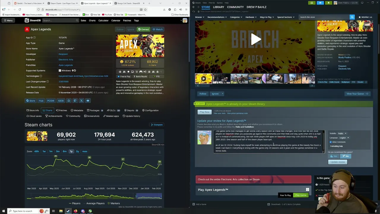Open the browser downloads icon
This screenshot has height=214, width=380.
point(164,10)
